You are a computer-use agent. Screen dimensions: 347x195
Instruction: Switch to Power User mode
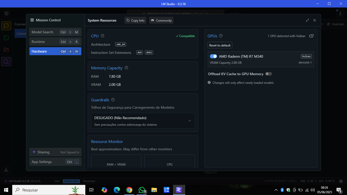[71, 181]
